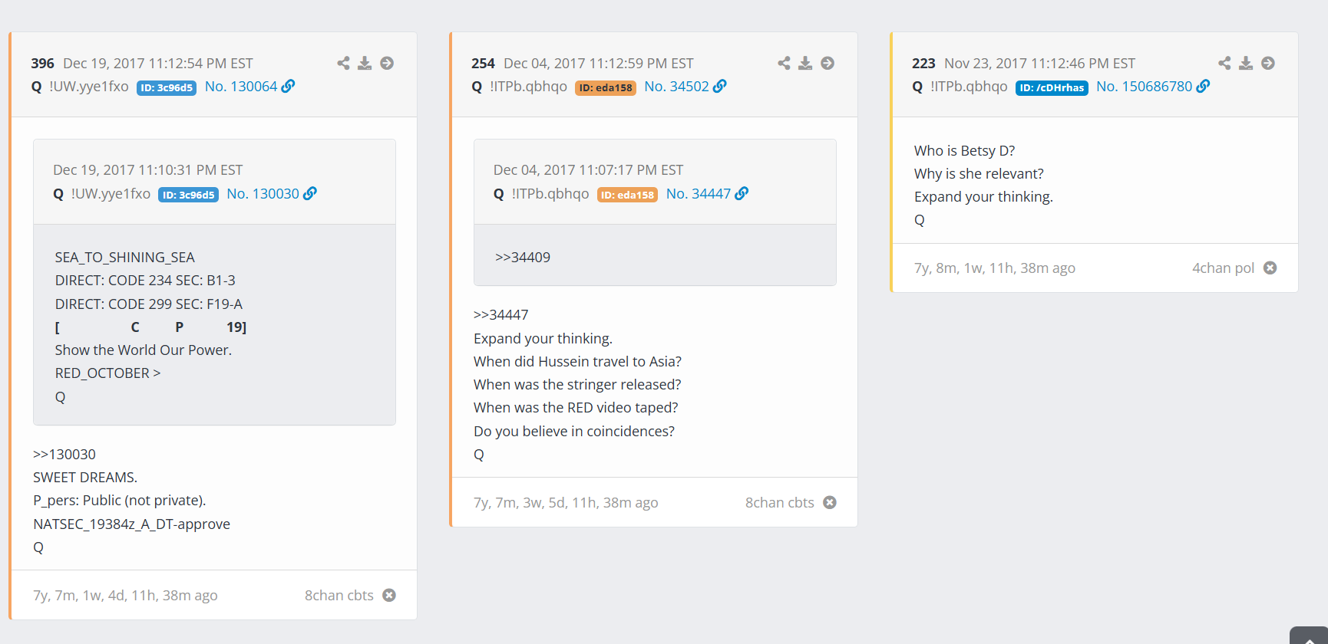Click ID badge eda158 in quoted post 34447
The width and height of the screenshot is (1328, 644).
627,195
